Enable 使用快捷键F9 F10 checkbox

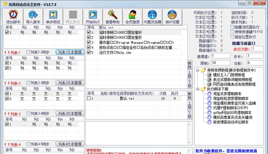point(232,32)
